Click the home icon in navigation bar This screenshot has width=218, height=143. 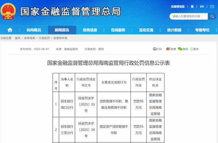10,30
